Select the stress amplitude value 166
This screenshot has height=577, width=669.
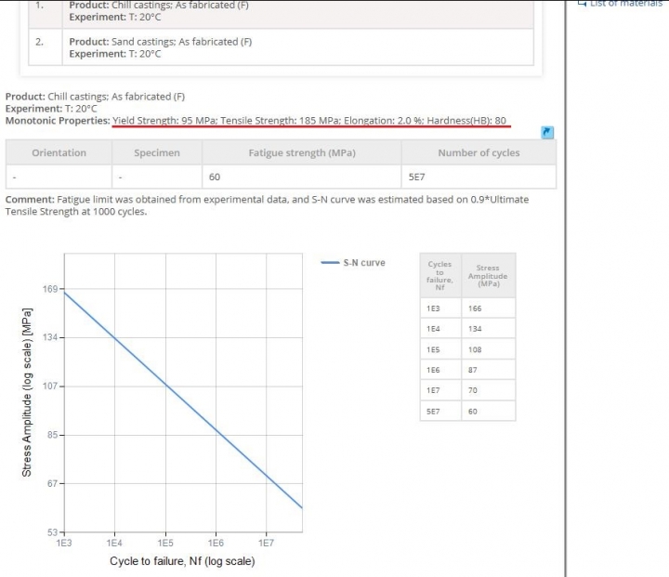pyautogui.click(x=488, y=308)
